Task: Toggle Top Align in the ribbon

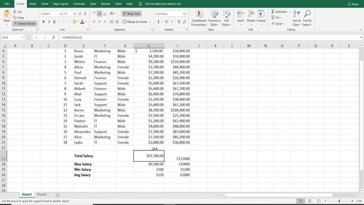Action: click(x=94, y=14)
